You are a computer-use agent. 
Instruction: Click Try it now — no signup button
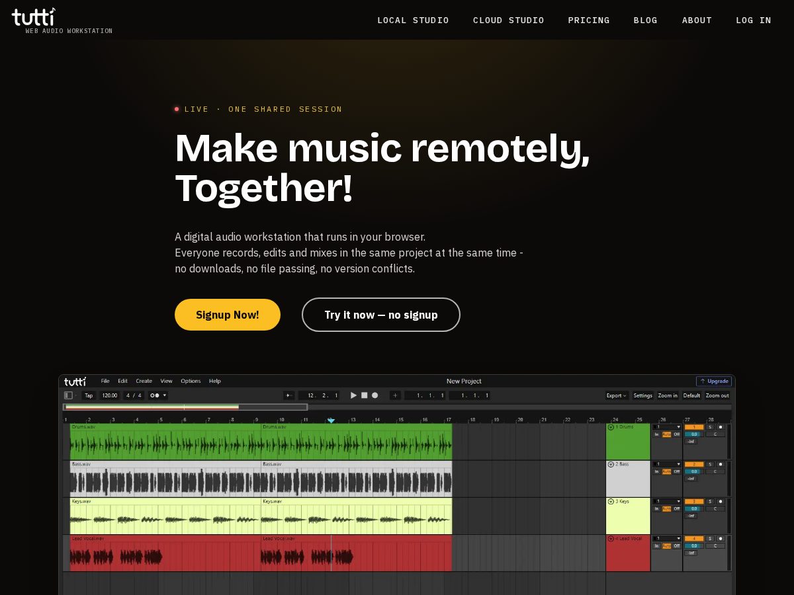[x=381, y=315]
